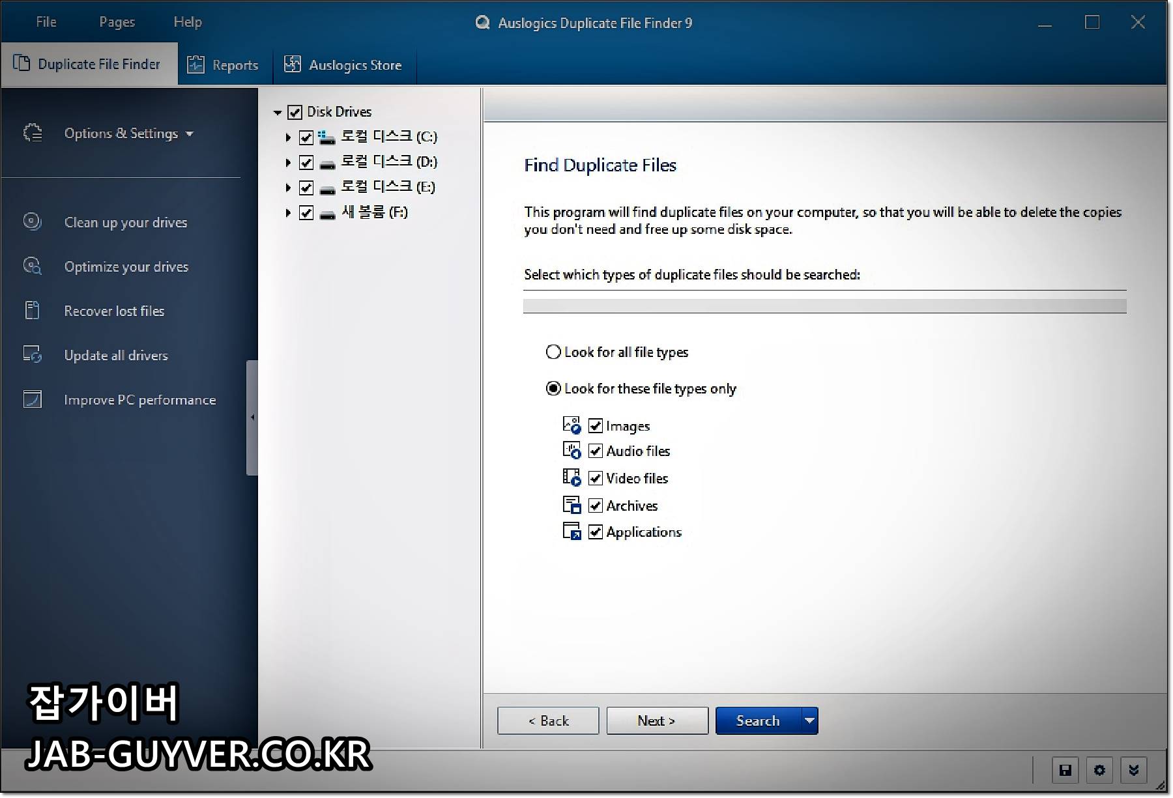Open Clean up your drives
Image resolution: width=1173 pixels, height=798 pixels.
coord(126,222)
